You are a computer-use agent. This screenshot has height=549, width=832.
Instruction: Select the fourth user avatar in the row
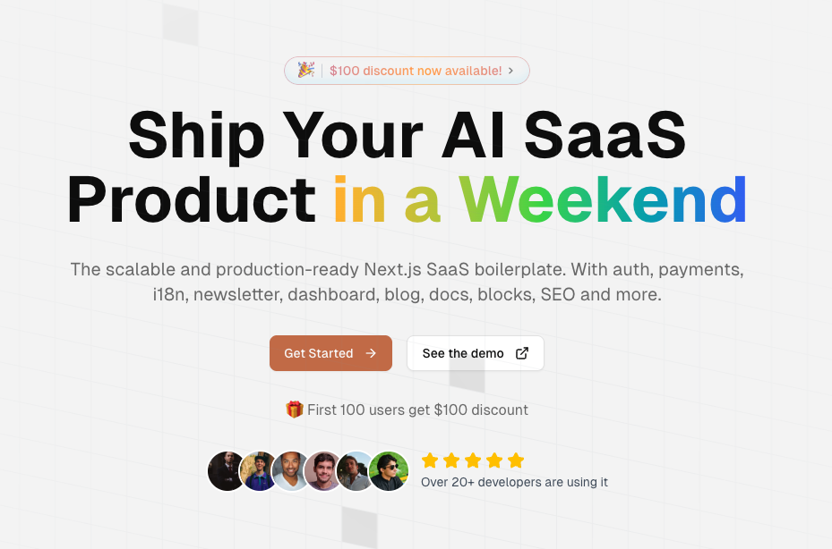(323, 471)
